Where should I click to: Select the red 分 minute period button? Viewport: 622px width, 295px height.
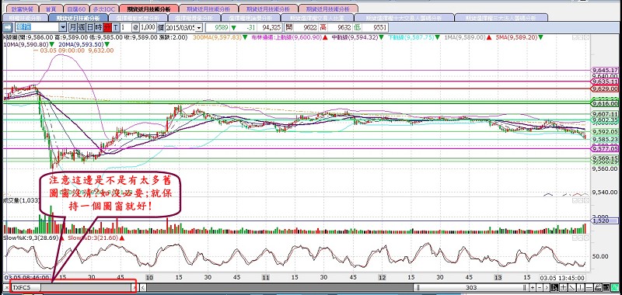107,27
